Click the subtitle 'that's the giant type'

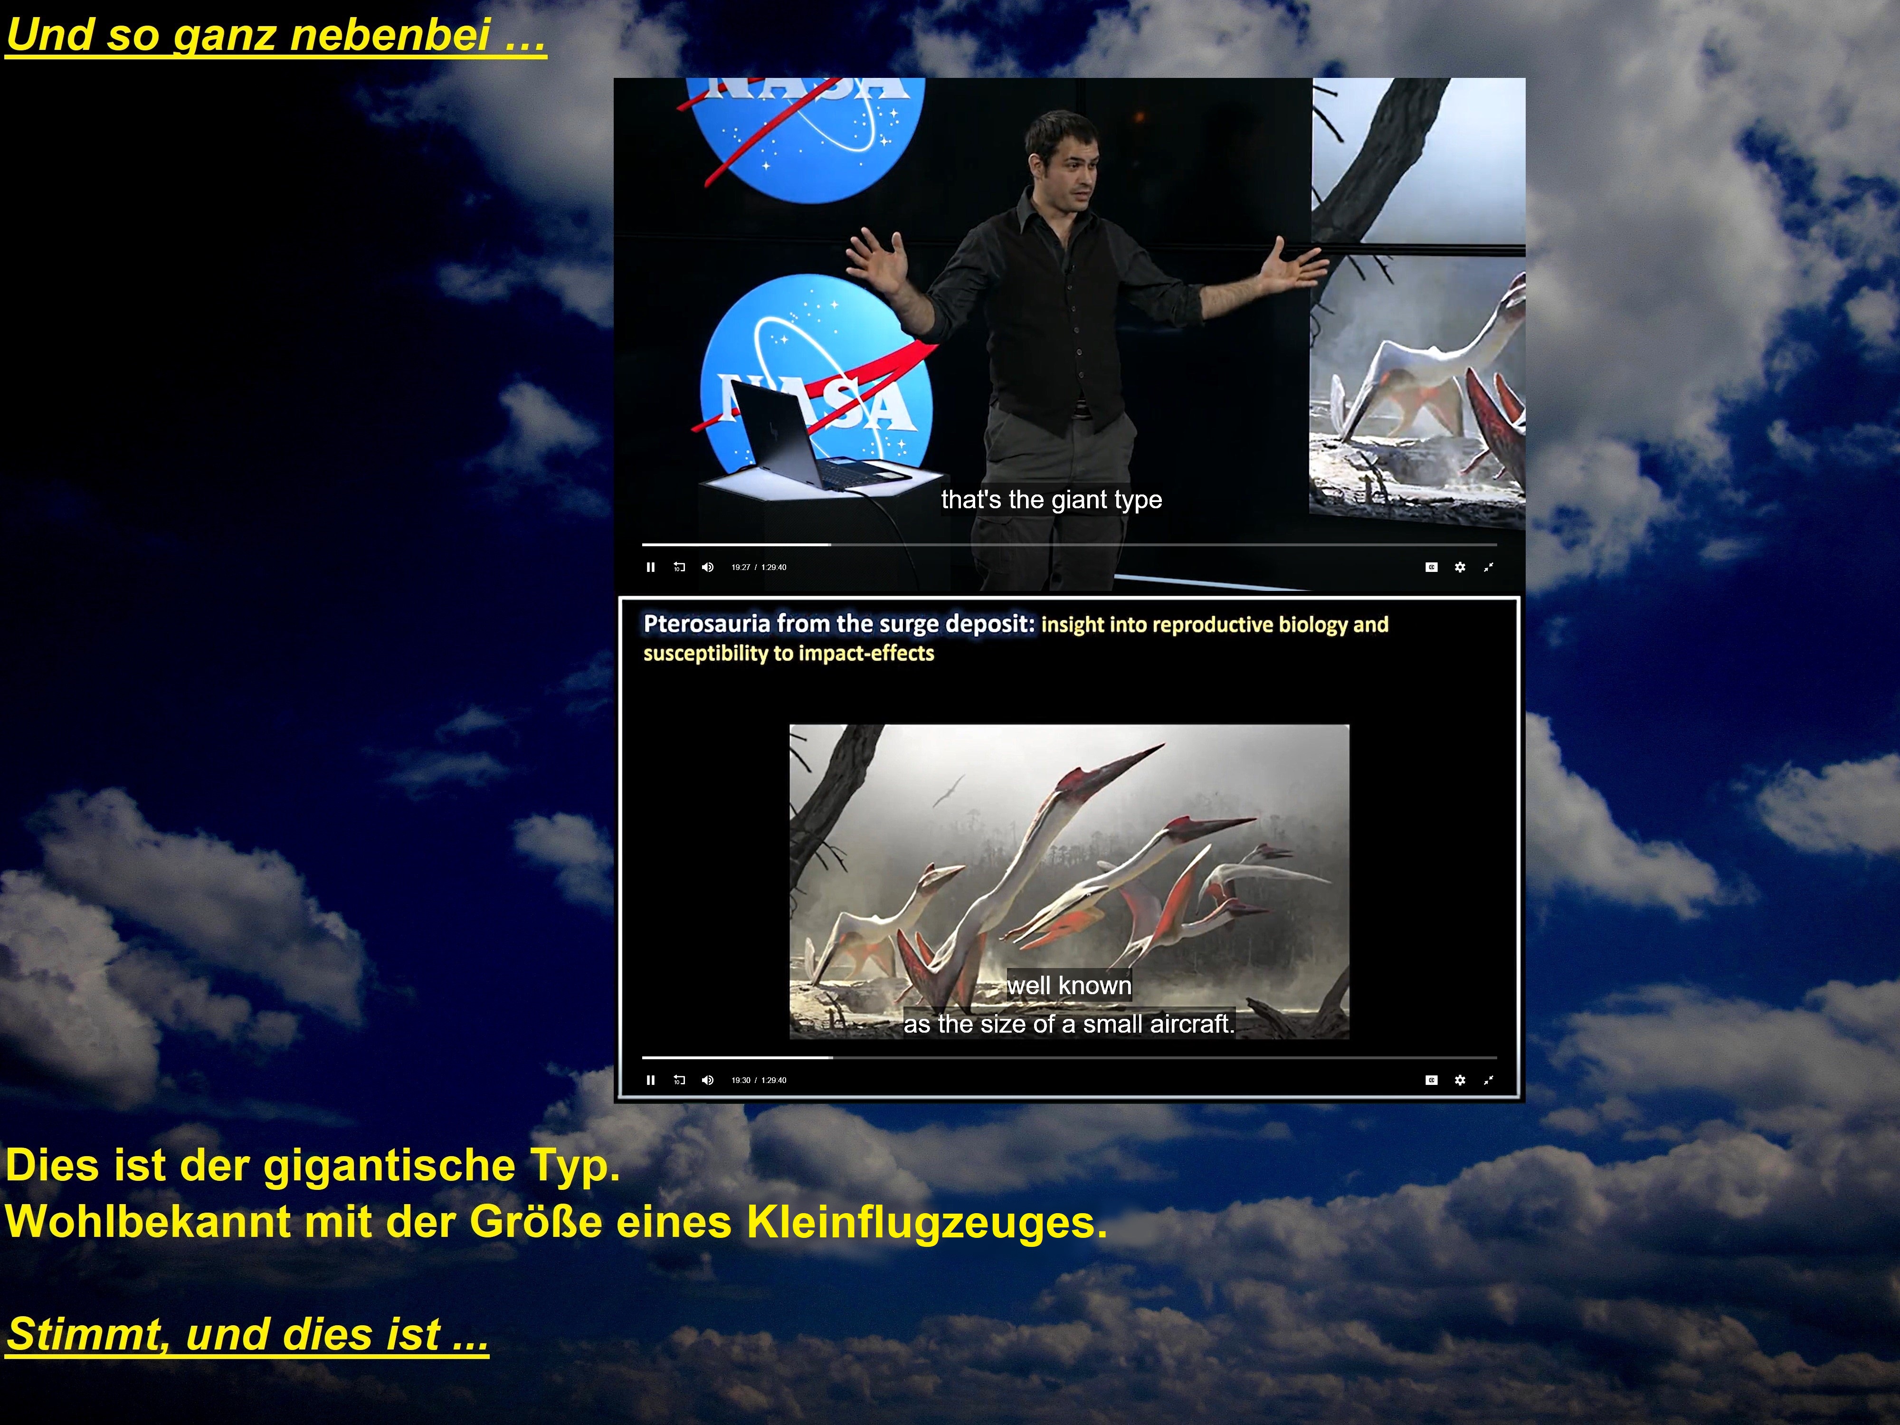click(1051, 499)
